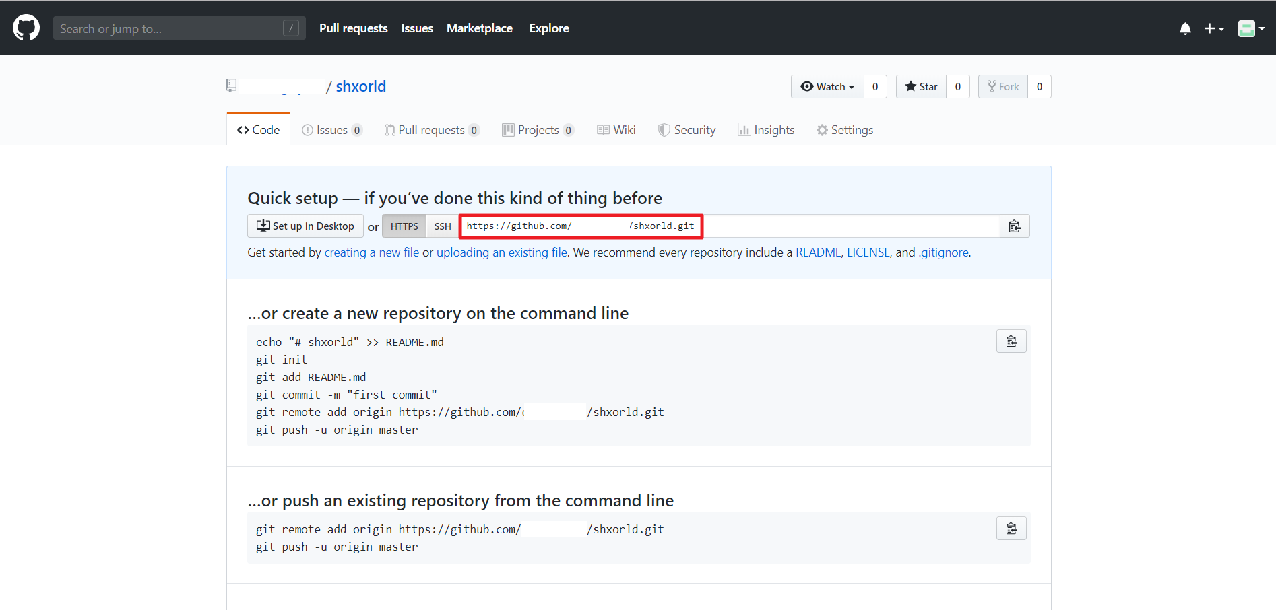
Task: Switch to the Projects tab
Action: pos(538,130)
